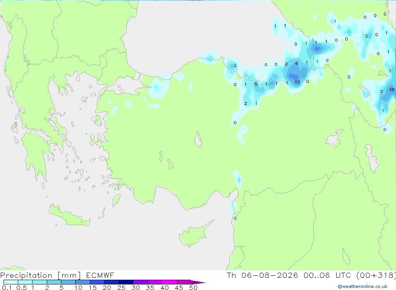Click the '6' precipitation value on the map

pyautogui.click(x=297, y=63)
